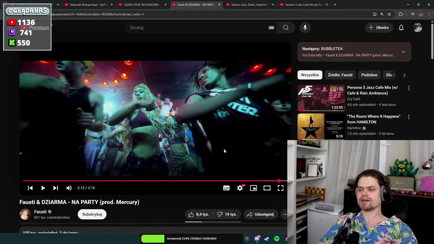Open The Room Where It Happens video title
434x244 pixels.
click(x=374, y=119)
